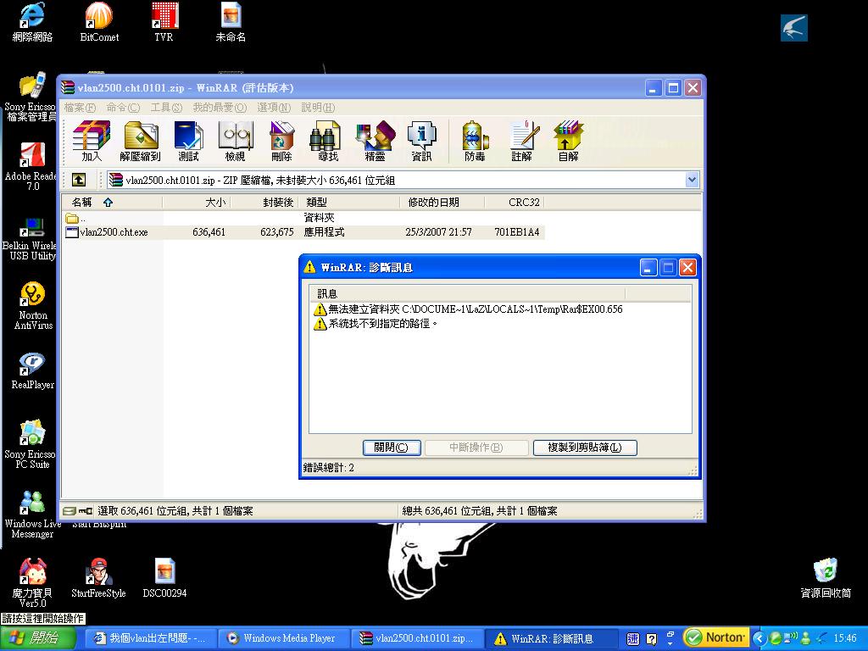Sort by the 封裝後 column header
Screen dimensions: 868x651
click(264, 203)
